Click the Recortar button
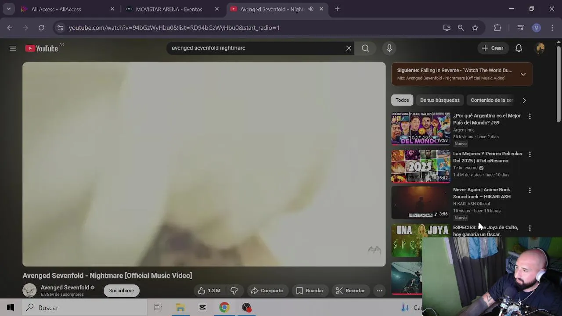 point(350,291)
